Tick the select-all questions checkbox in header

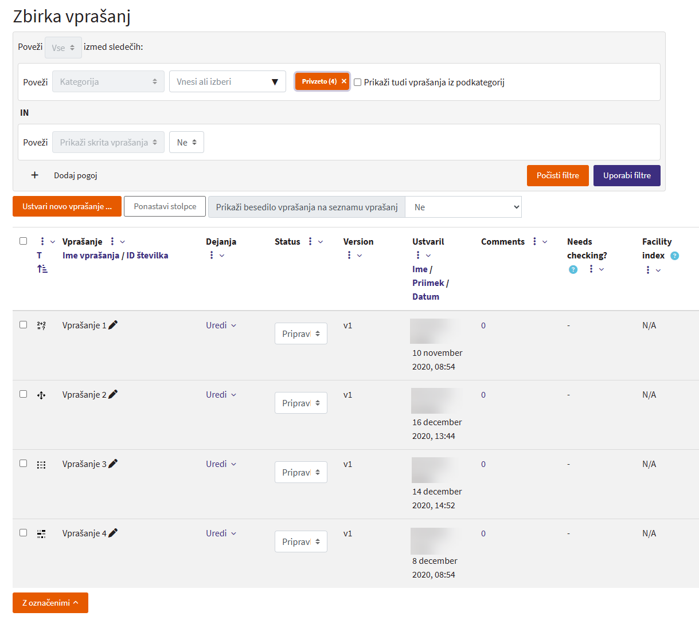(x=24, y=241)
